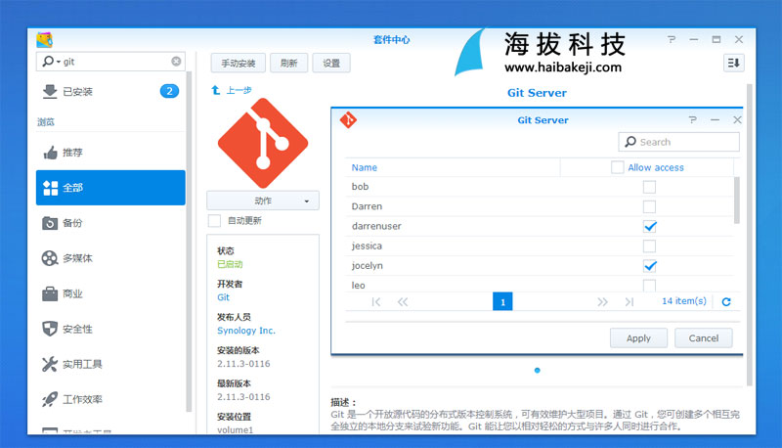Clear the git search text
The height and width of the screenshot is (448, 782).
(176, 62)
